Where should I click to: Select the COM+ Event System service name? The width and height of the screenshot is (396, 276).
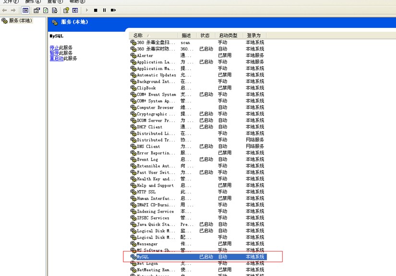156,94
